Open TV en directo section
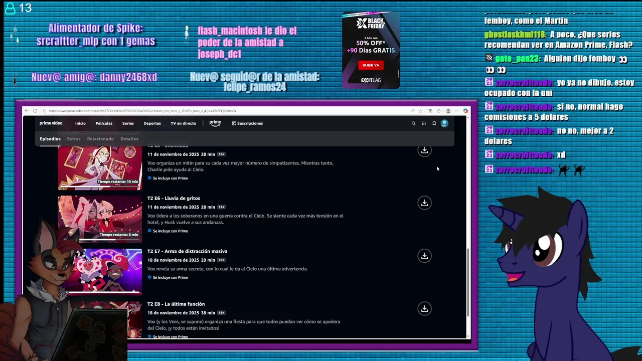 183,123
